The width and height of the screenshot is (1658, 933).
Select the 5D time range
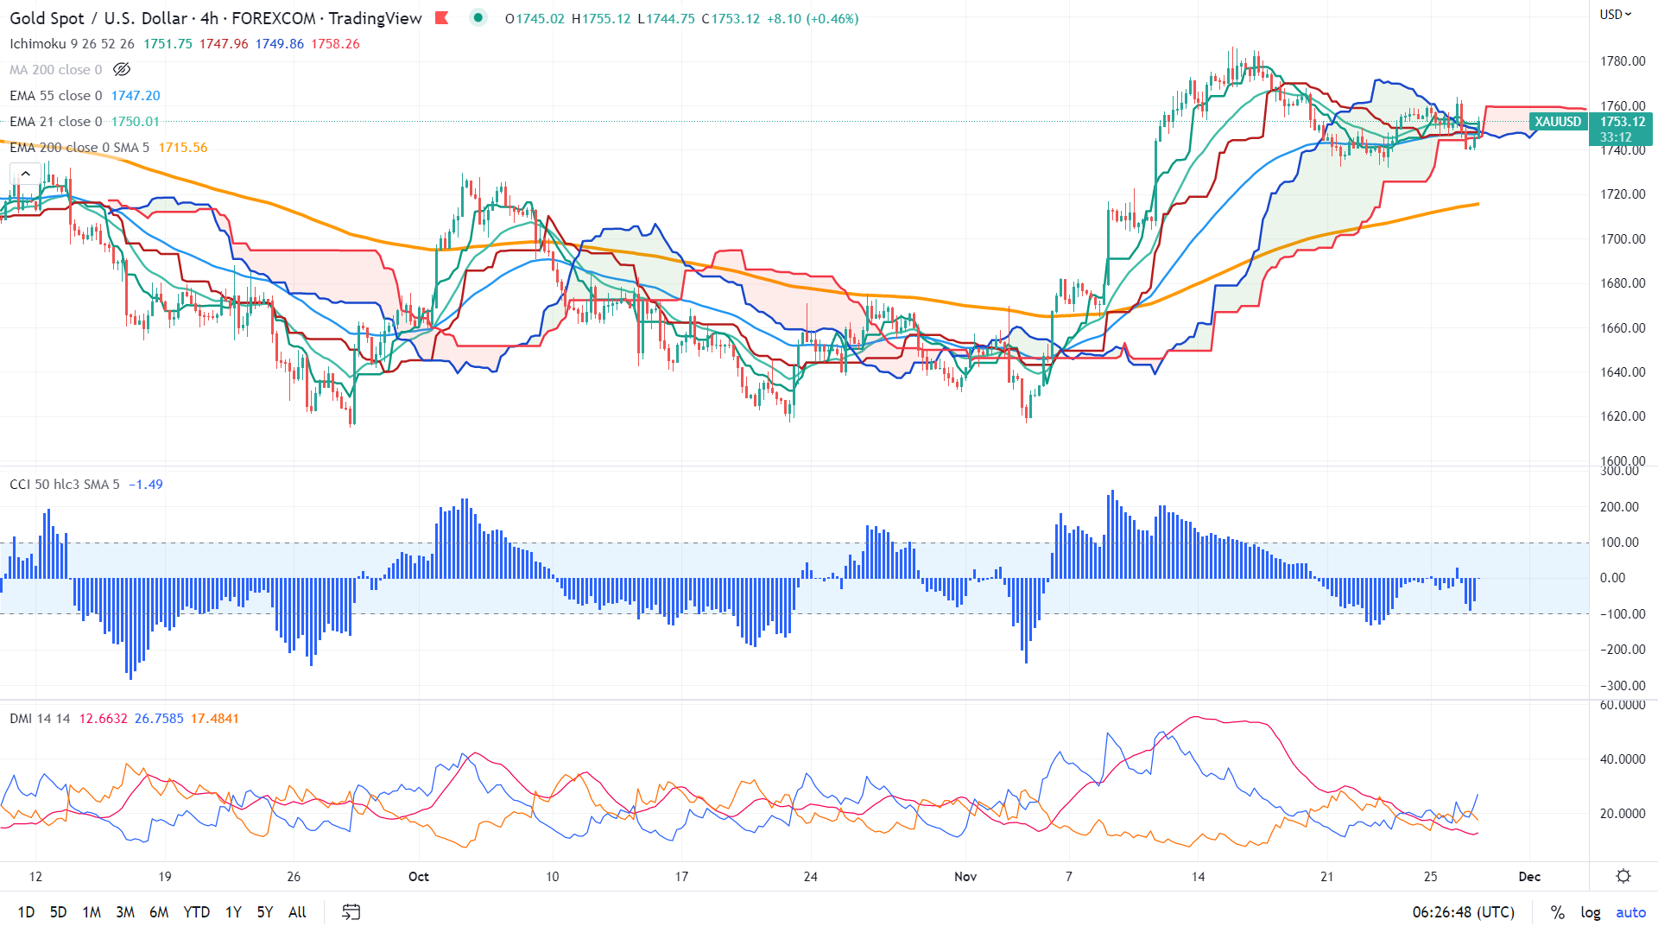tap(58, 911)
